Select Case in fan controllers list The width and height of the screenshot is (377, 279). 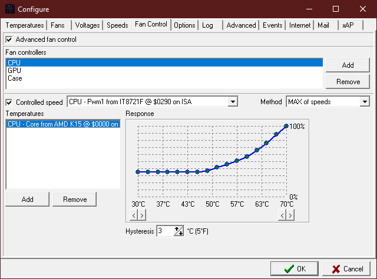[x=164, y=78]
